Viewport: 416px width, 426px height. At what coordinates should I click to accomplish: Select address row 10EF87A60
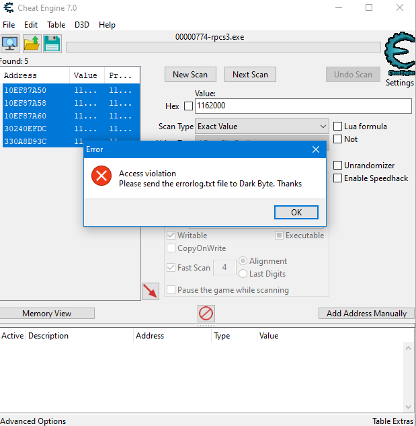click(x=71, y=116)
